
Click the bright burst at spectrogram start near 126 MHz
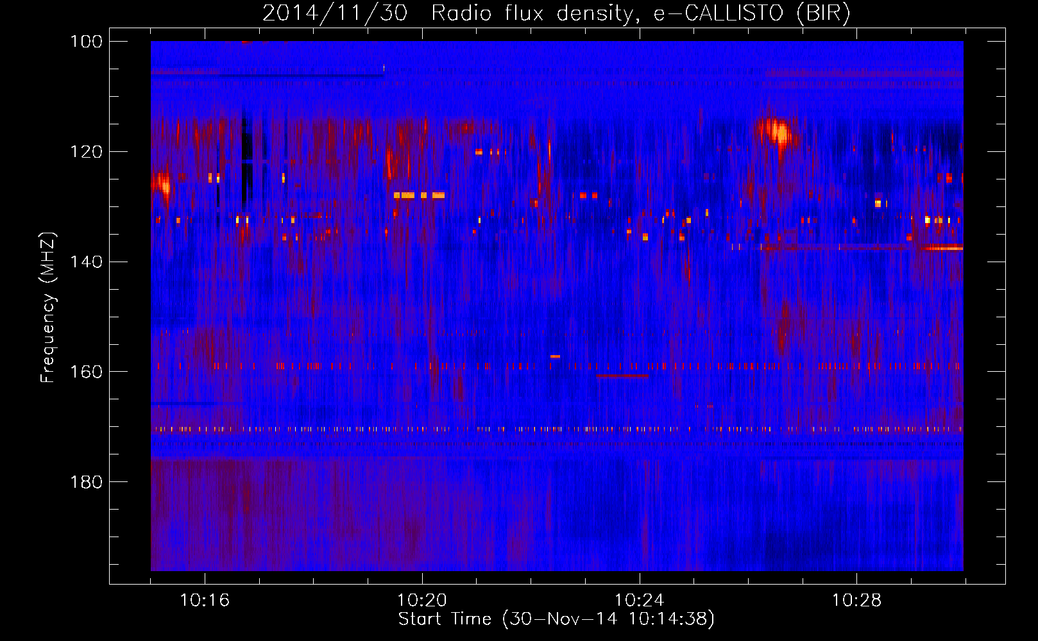162,185
